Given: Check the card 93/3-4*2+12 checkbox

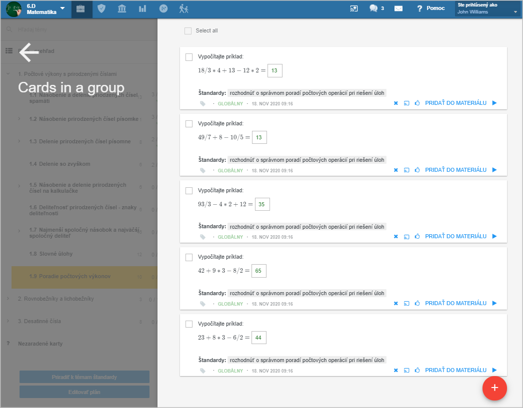Looking at the screenshot, I should click(x=189, y=191).
